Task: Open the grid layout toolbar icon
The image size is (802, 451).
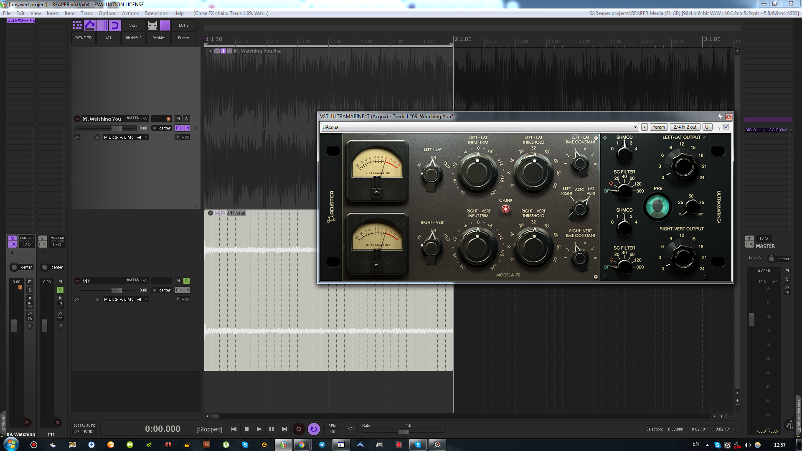Action: pyautogui.click(x=77, y=25)
